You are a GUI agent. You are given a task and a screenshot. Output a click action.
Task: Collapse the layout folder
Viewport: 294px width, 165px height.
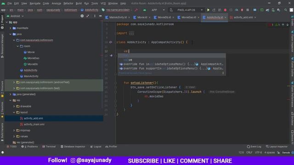click(x=14, y=112)
